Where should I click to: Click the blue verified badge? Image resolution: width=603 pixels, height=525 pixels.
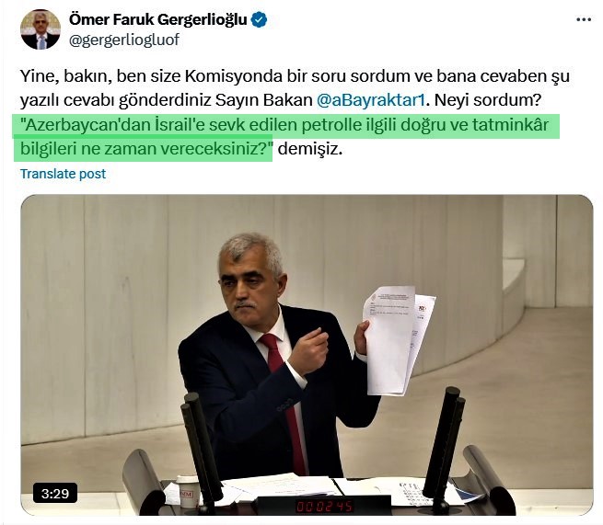click(259, 19)
